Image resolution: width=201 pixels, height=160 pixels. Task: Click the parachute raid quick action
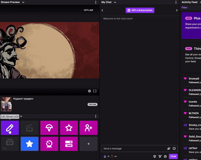point(49,128)
